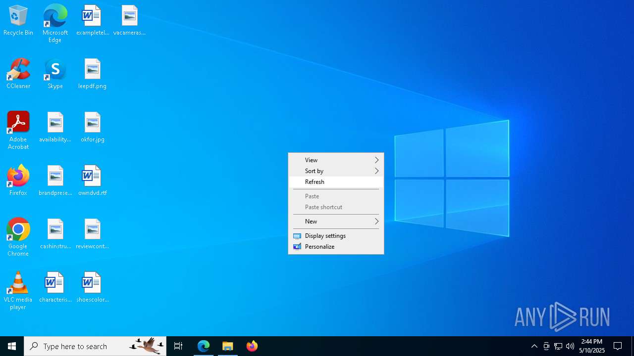The image size is (634, 356).
Task: Open the clock and date flyout
Action: click(x=592, y=346)
